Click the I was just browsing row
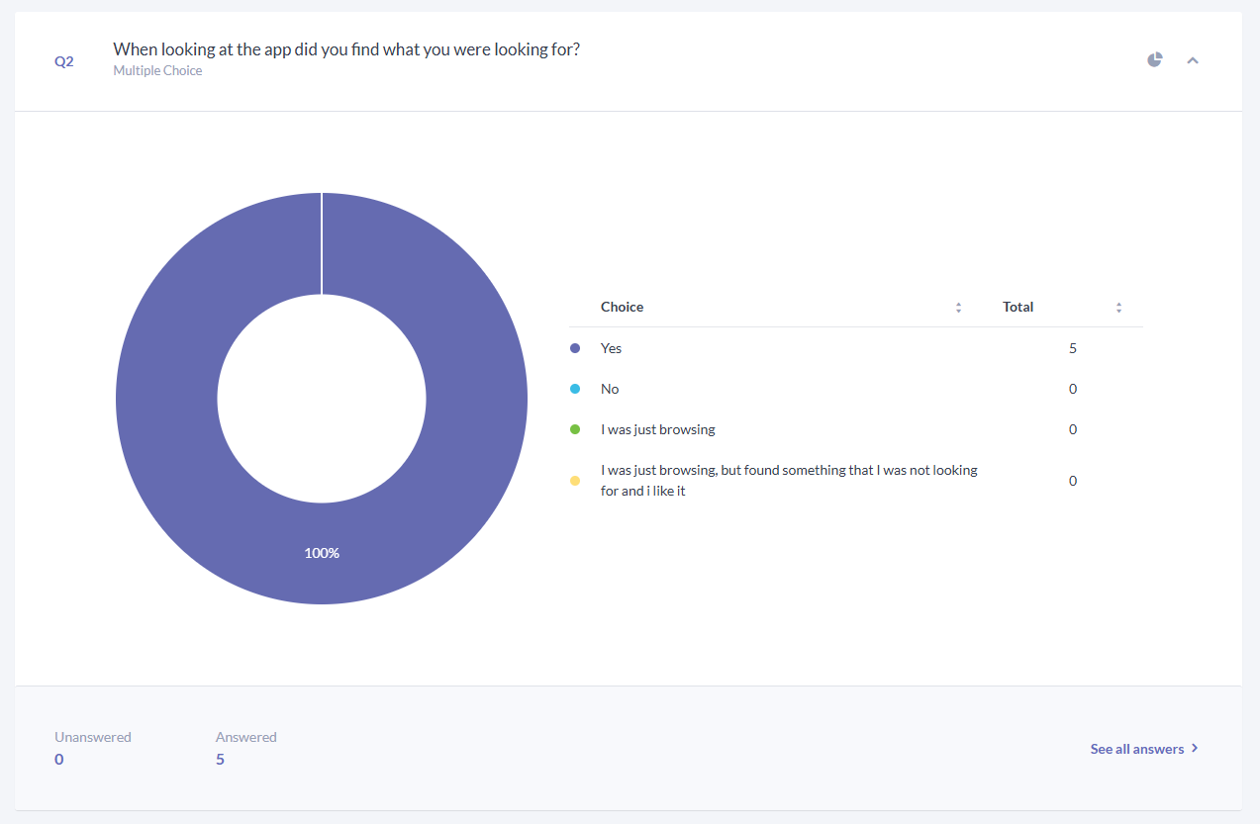 coord(856,429)
